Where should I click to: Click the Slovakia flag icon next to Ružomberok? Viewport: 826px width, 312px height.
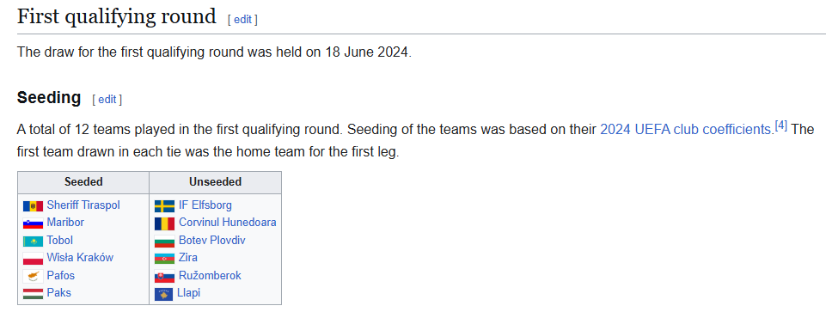point(164,276)
